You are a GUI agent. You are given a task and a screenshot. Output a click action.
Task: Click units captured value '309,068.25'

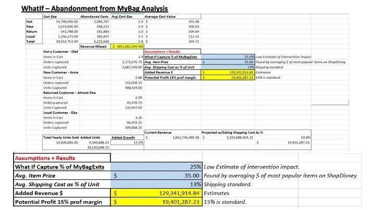pos(133,128)
